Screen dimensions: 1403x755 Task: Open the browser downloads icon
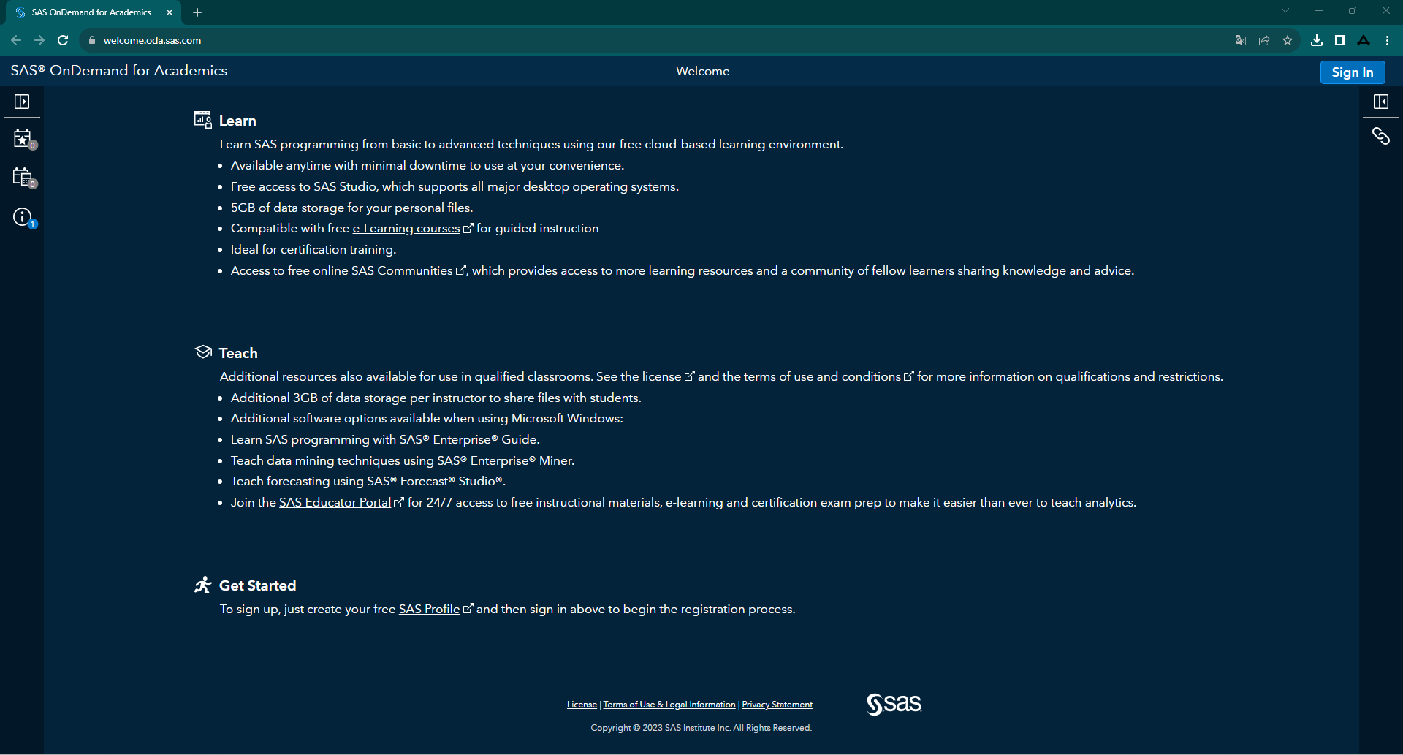tap(1317, 40)
